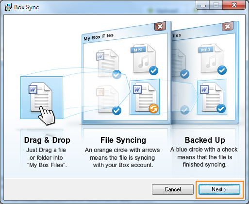Image resolution: width=249 pixels, height=204 pixels.
Task: Click the File Syncing heading
Action: point(123,140)
